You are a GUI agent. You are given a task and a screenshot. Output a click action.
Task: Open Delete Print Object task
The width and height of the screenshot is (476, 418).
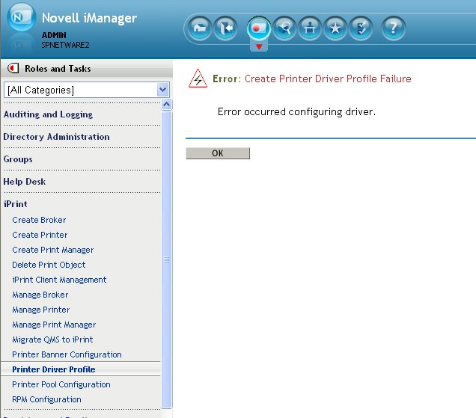point(49,265)
